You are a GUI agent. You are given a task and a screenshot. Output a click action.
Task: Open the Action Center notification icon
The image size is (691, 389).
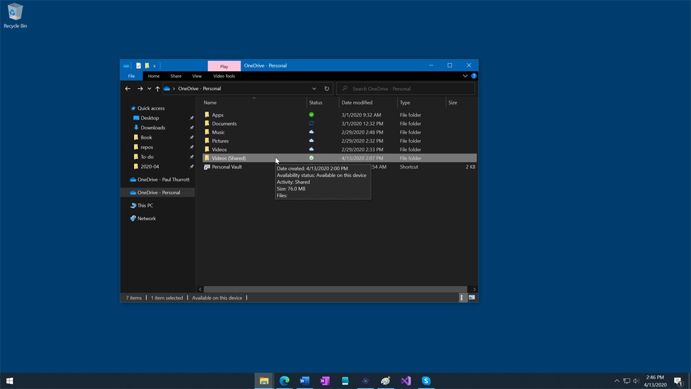678,381
